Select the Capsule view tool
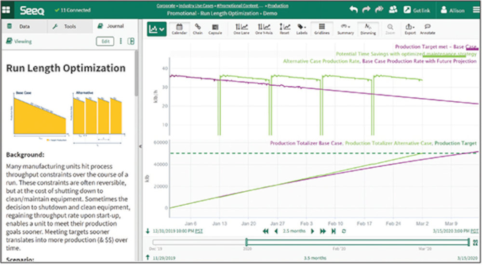The width and height of the screenshot is (482, 265). tap(215, 29)
